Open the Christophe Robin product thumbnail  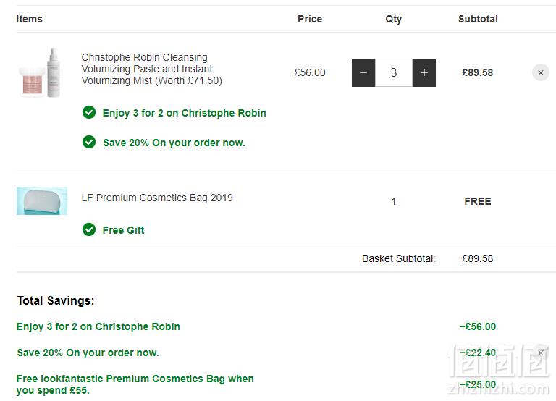tap(40, 72)
